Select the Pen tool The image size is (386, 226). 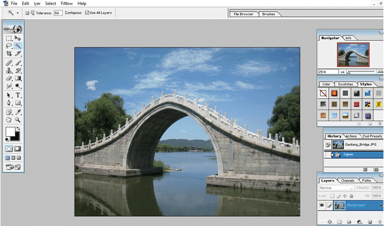click(x=9, y=103)
